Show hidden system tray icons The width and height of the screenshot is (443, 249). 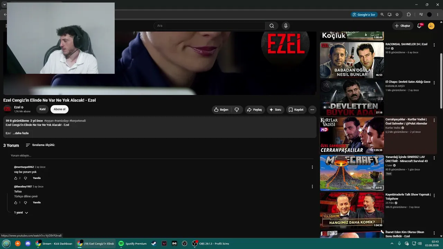coord(392,243)
